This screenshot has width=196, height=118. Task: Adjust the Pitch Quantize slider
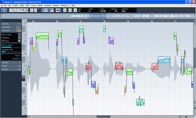tap(11, 47)
